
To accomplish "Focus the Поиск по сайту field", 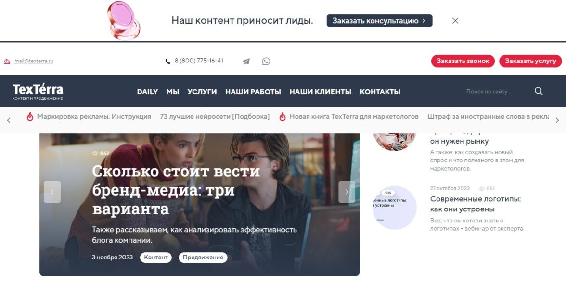I will click(x=498, y=91).
